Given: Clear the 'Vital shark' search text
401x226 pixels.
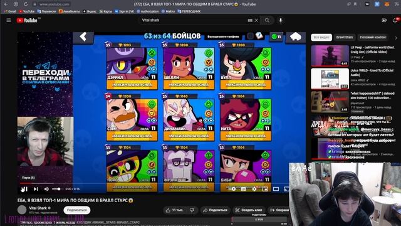Looking at the screenshot, I should pos(256,20).
